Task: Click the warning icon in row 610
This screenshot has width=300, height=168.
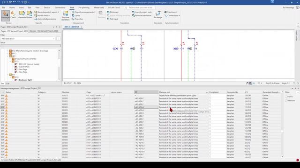Action: click(x=6, y=98)
